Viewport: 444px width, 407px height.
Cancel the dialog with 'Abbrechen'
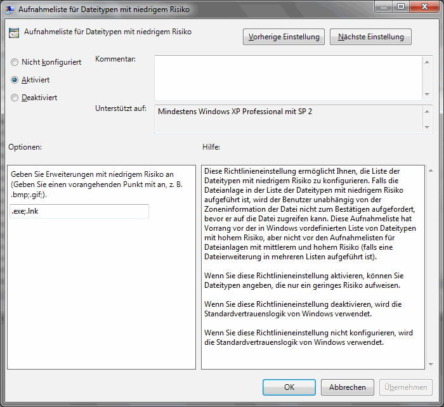pyautogui.click(x=347, y=387)
